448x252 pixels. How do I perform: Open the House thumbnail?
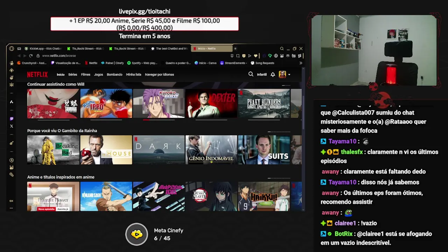106,150
